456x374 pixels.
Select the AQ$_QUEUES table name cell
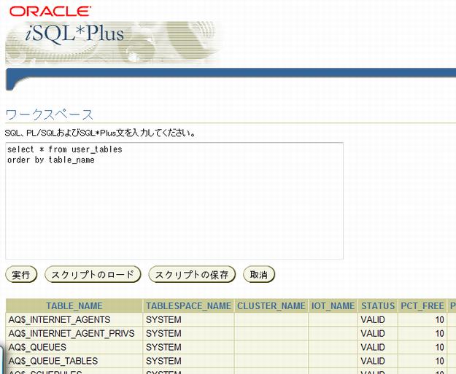click(x=74, y=347)
